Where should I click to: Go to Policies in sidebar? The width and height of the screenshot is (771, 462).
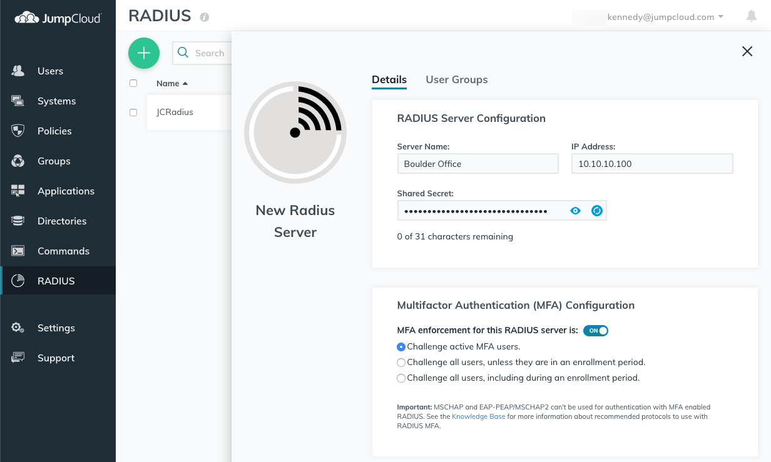(x=54, y=131)
